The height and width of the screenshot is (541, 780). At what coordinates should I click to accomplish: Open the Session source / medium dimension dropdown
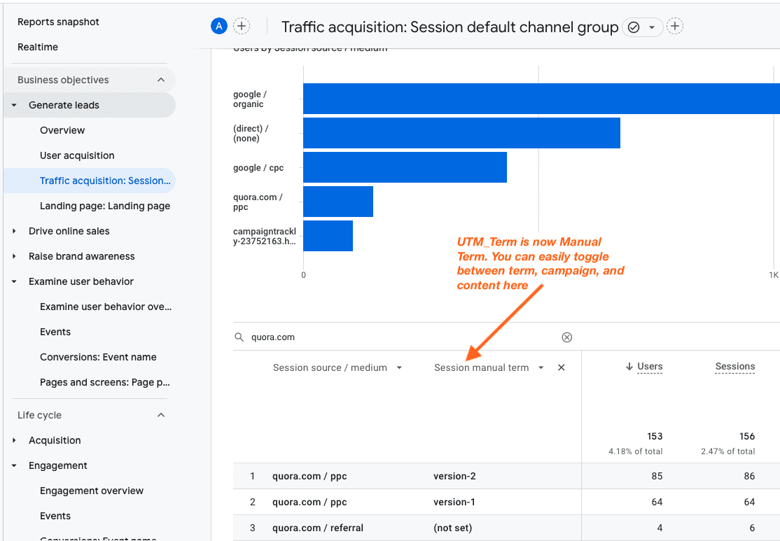pyautogui.click(x=399, y=367)
